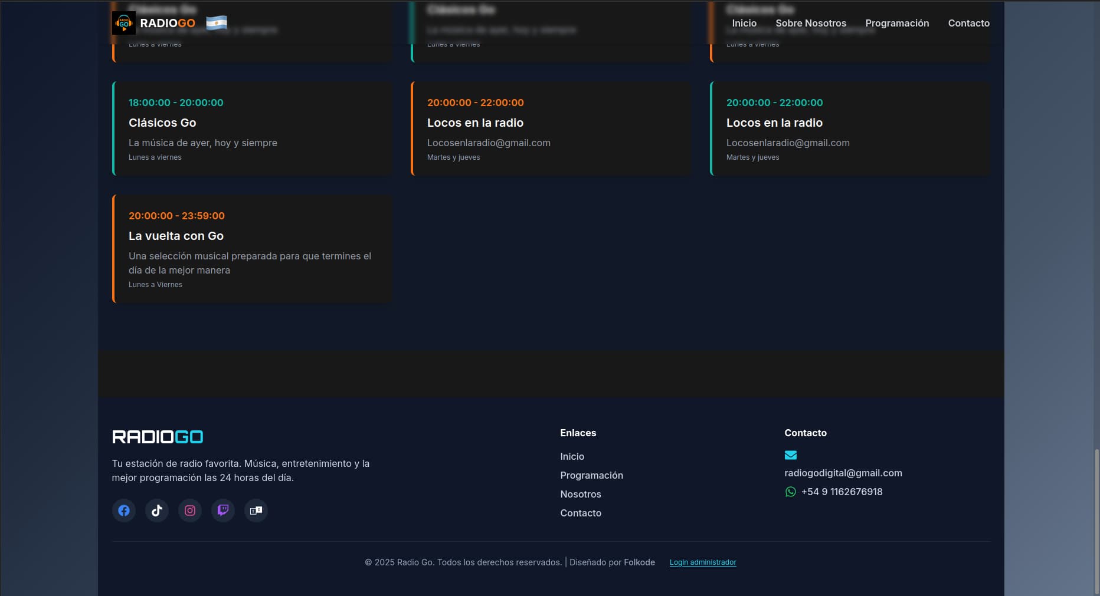Visit the TikTok profile icon

coord(156,511)
